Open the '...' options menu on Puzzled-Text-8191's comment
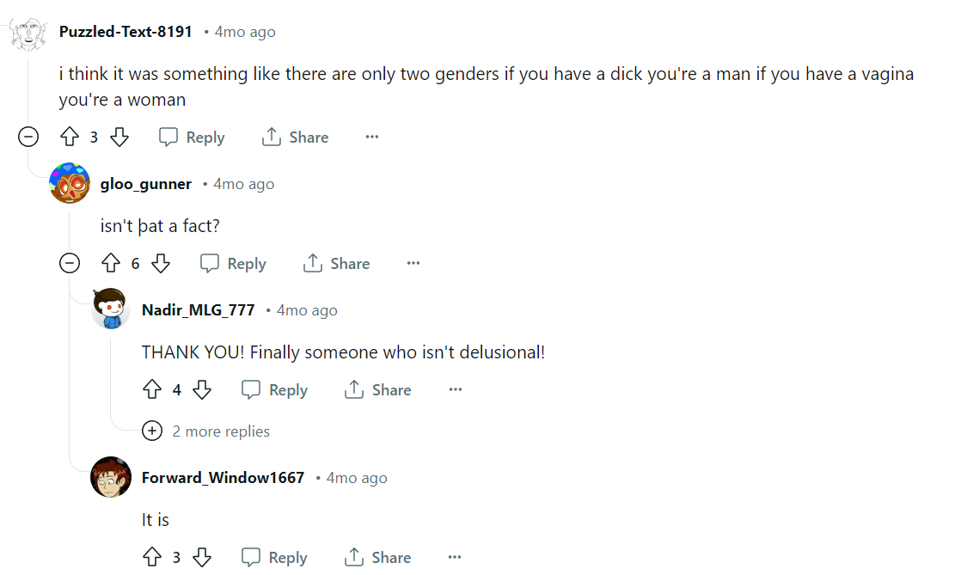Viewport: 955px width, 575px height. (x=372, y=136)
